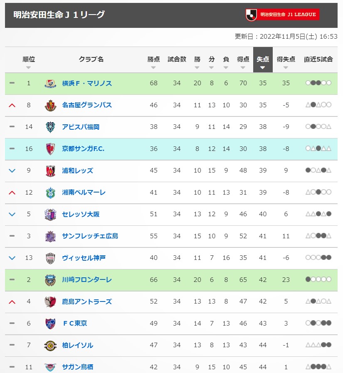Click the Urawa Reds club crest
Screen dimensions: 343x373
50,171
